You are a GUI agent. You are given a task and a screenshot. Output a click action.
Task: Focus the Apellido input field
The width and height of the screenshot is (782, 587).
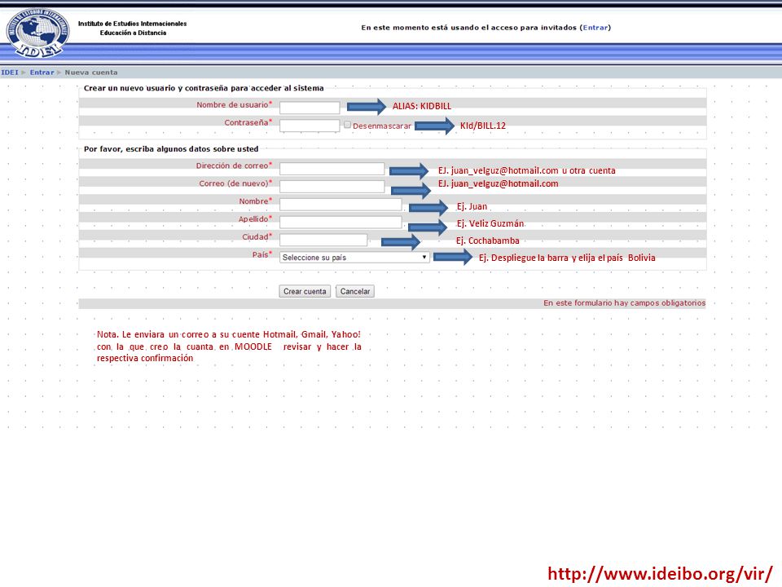(340, 222)
